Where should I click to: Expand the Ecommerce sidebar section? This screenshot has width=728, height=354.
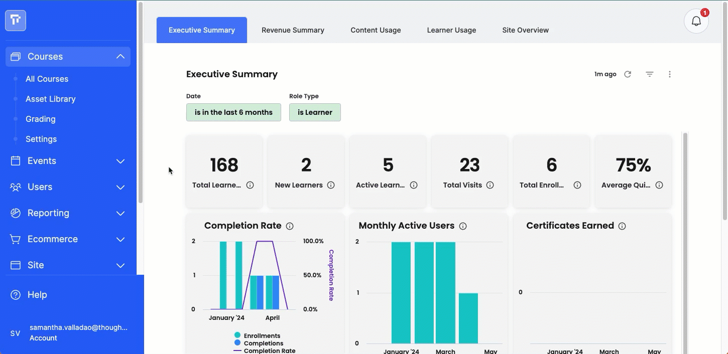(x=68, y=239)
